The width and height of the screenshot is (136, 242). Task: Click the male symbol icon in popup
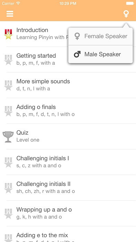click(x=77, y=54)
